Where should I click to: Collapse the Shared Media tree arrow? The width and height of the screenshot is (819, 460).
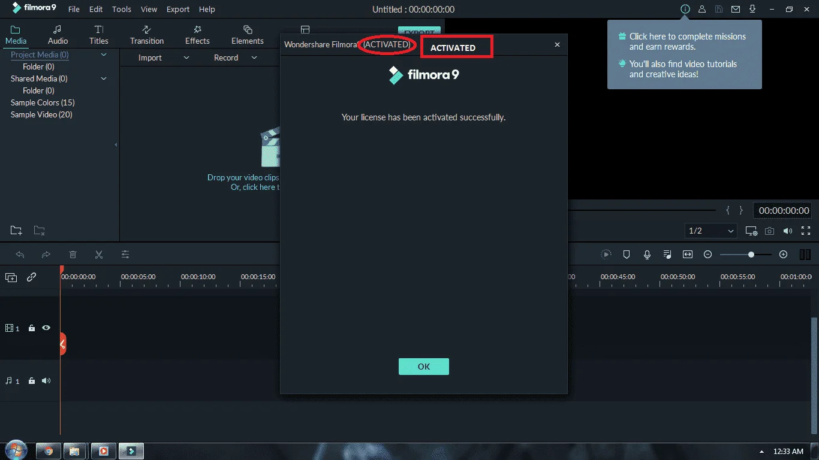(104, 78)
